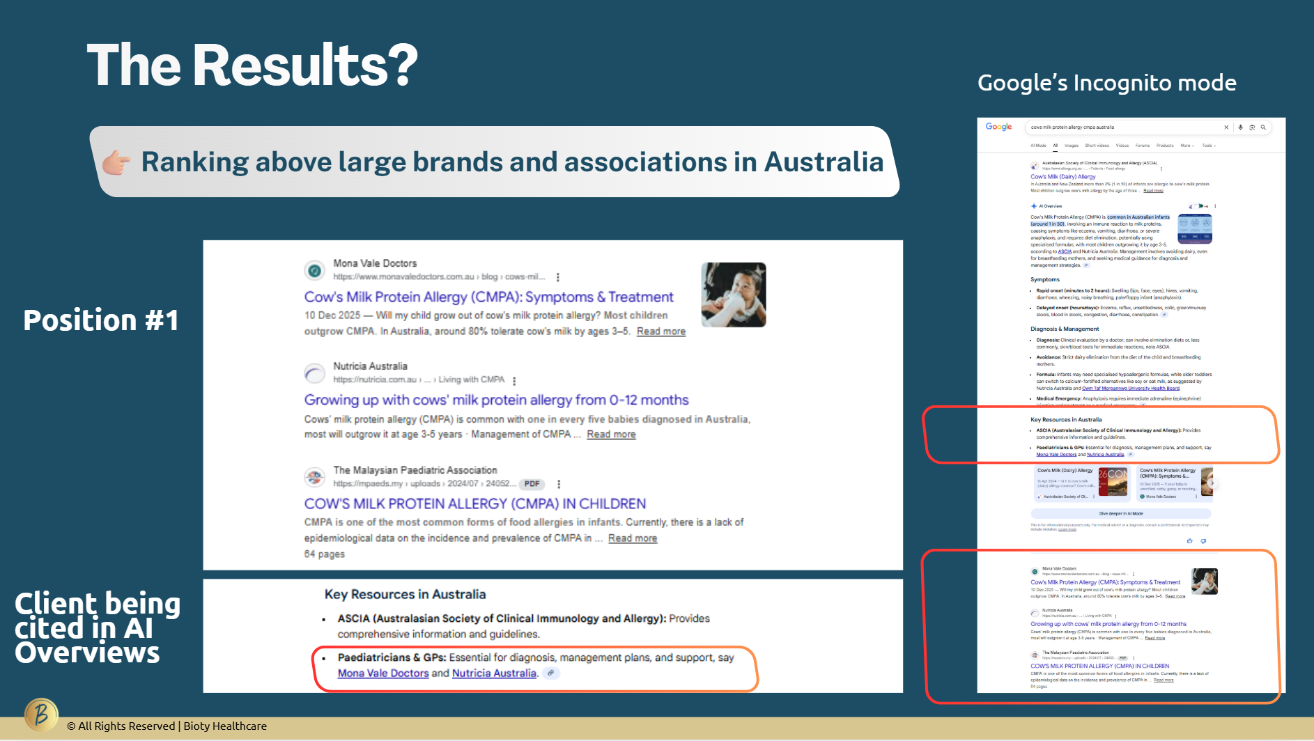This screenshot has width=1314, height=741.
Task: Click the ASCIA favicon beside the top result
Action: pyautogui.click(x=1035, y=166)
